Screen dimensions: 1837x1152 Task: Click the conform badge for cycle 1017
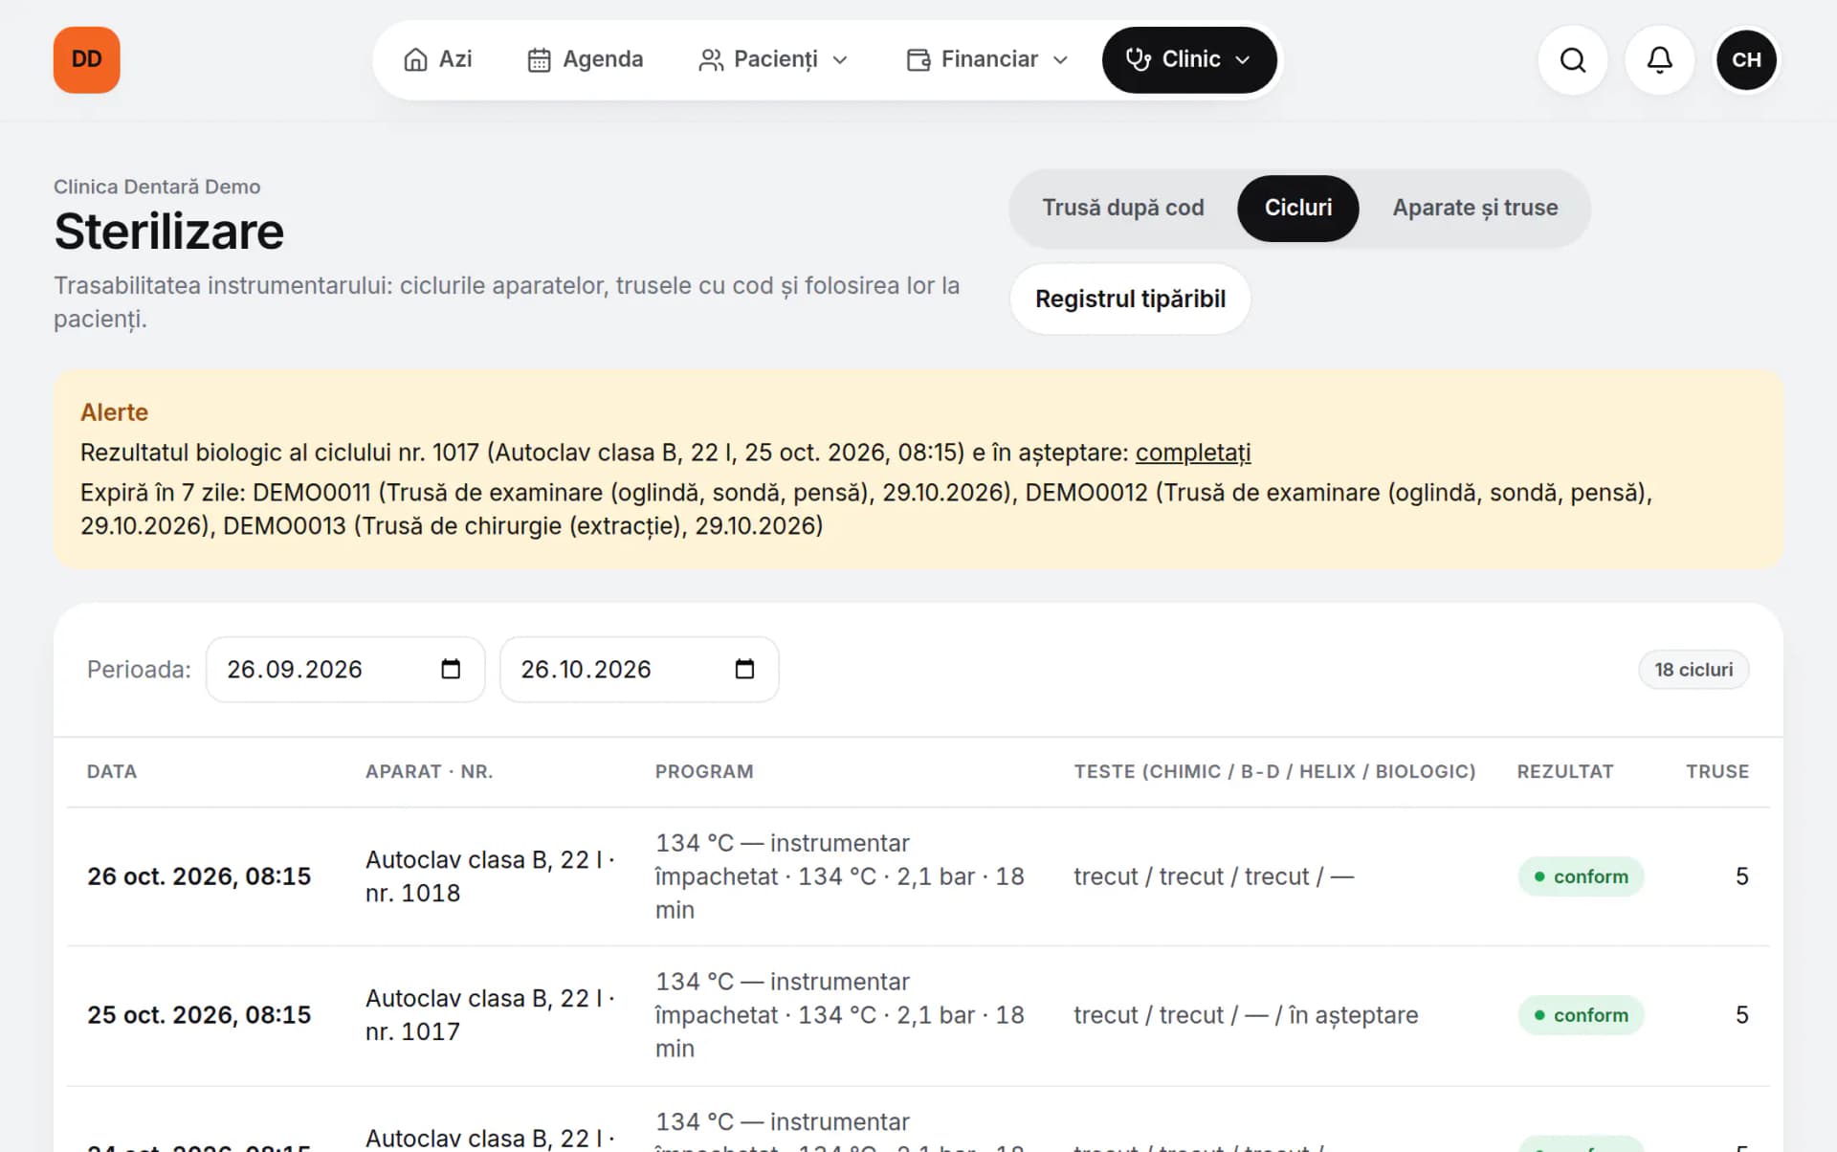(x=1581, y=1015)
